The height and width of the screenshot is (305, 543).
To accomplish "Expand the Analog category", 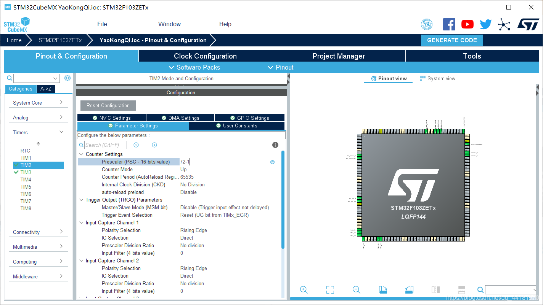I will pos(38,118).
